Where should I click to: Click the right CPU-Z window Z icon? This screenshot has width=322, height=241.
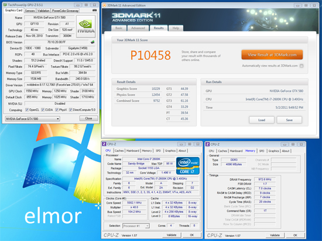coord(208,144)
